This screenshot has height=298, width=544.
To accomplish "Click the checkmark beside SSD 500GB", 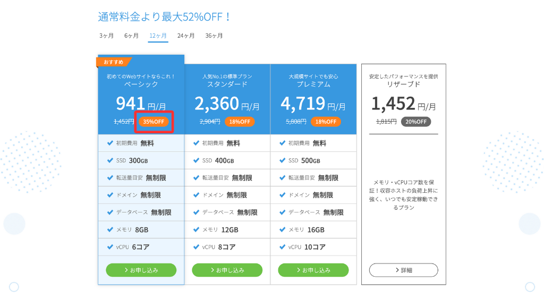I will click(x=282, y=160).
